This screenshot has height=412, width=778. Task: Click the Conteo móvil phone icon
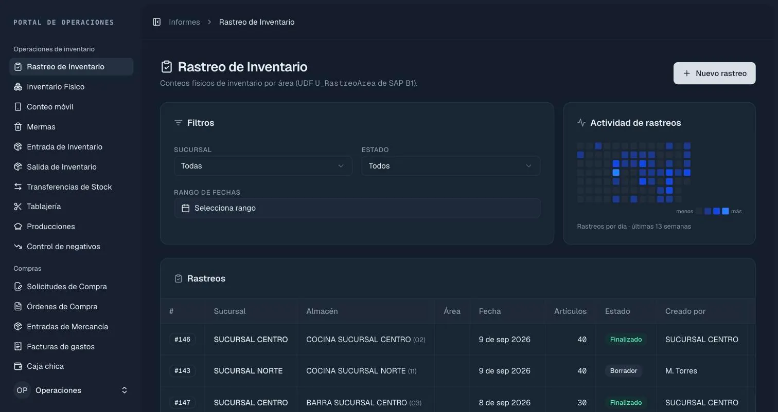[18, 107]
